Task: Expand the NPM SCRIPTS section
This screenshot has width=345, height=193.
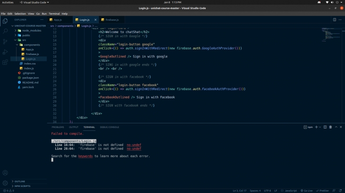Action: (x=29, y=186)
